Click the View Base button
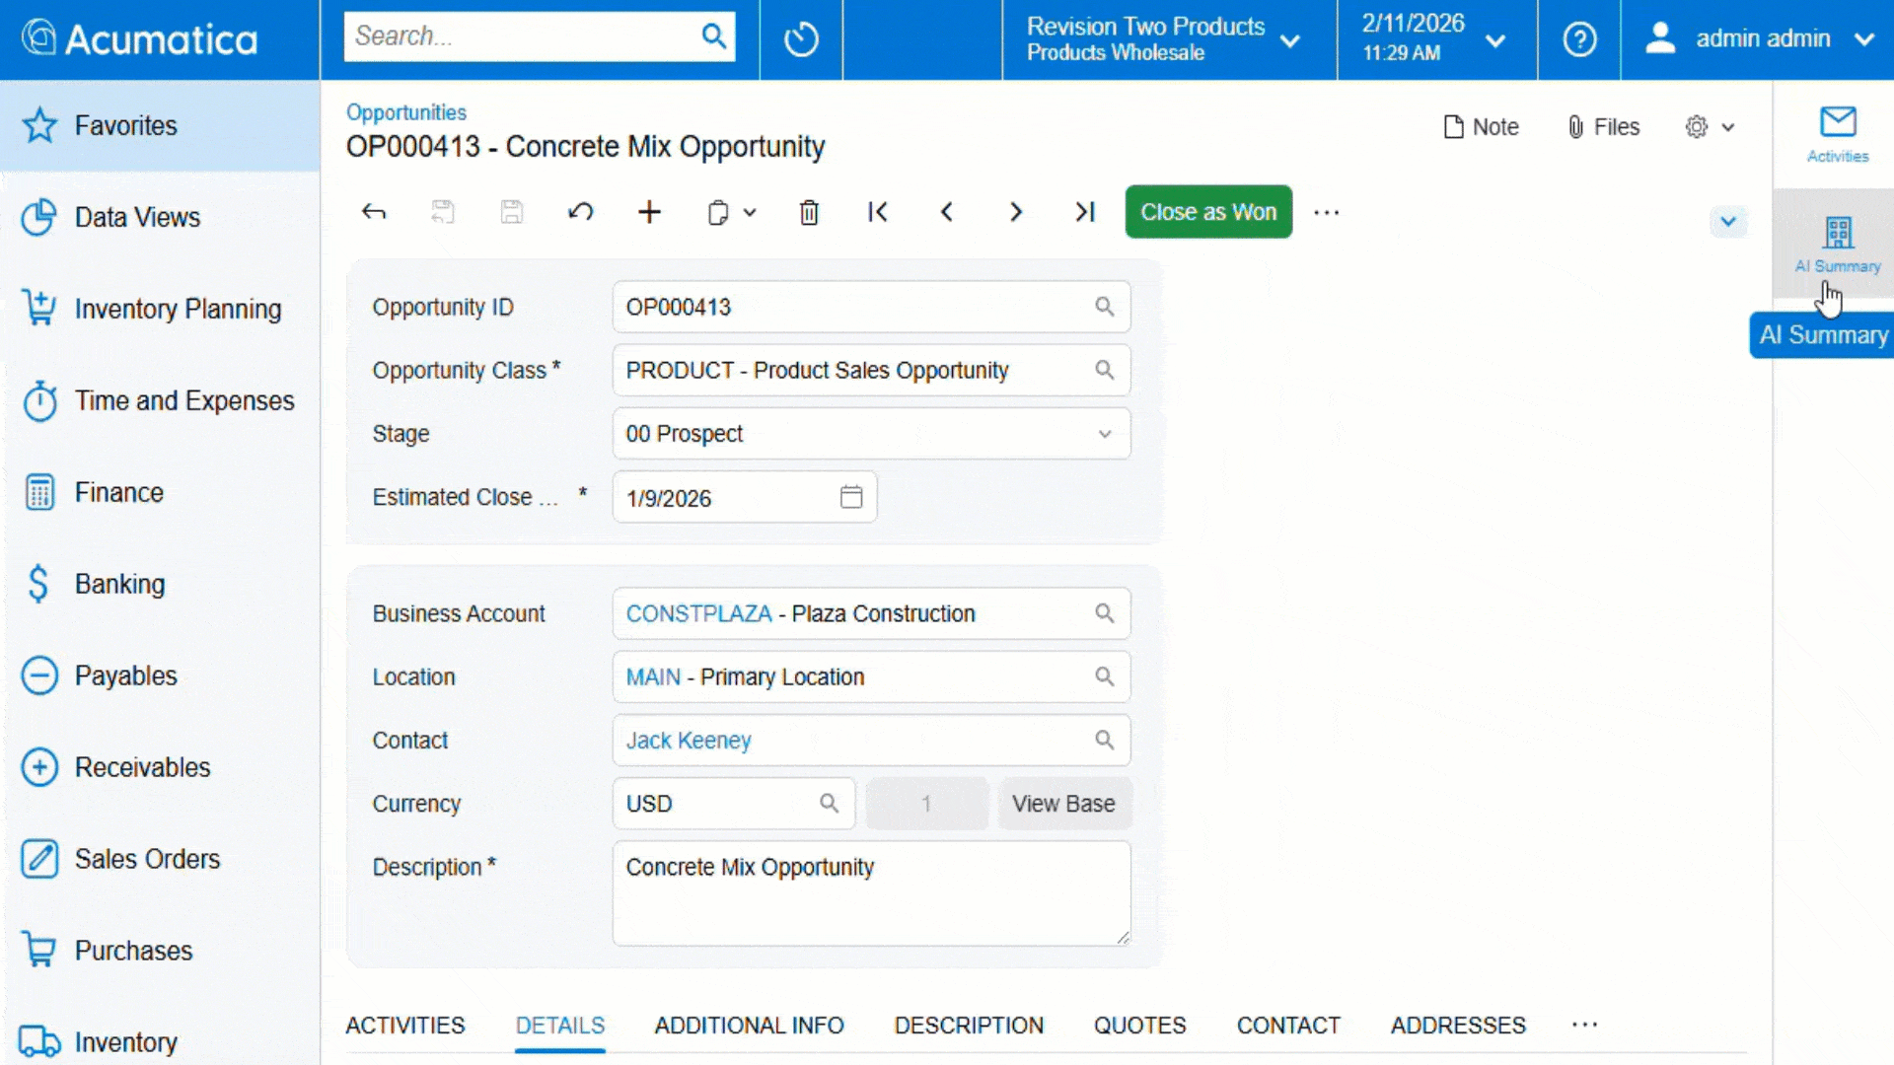The width and height of the screenshot is (1894, 1065). [1063, 804]
